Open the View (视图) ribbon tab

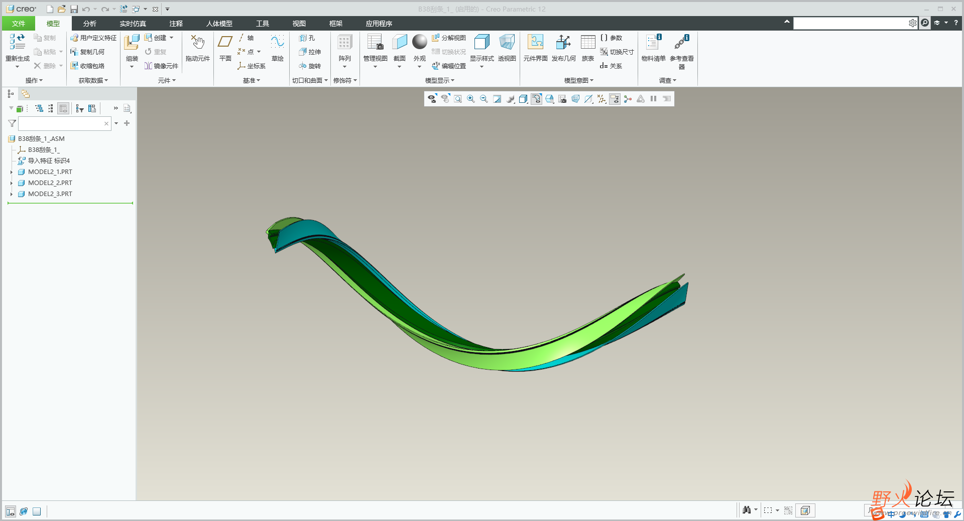coord(299,24)
